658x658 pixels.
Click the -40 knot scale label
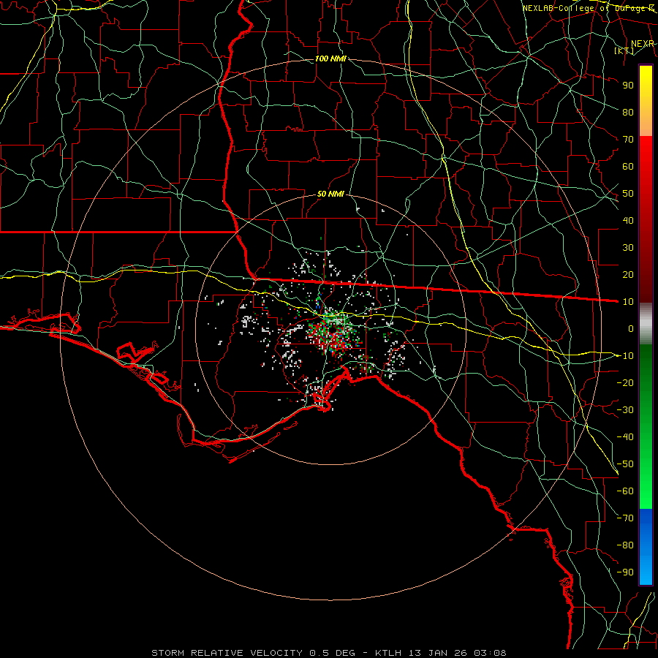coord(625,437)
